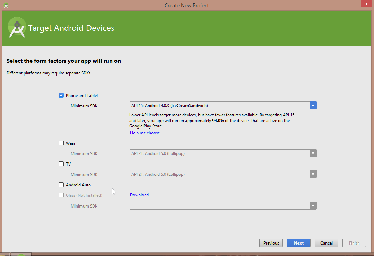Click the Android Studio title bar icon
This screenshot has height=256, width=374.
click(x=6, y=5)
